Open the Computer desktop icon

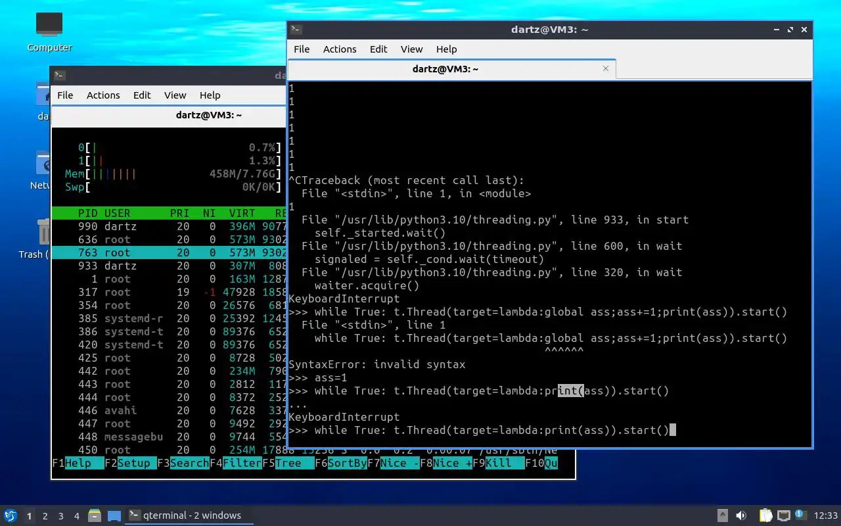click(49, 32)
